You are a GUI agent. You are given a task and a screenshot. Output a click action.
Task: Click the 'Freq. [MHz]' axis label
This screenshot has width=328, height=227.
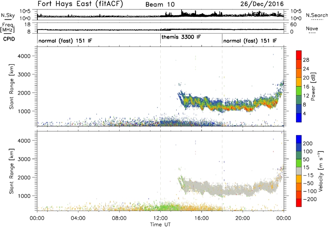[8, 27]
